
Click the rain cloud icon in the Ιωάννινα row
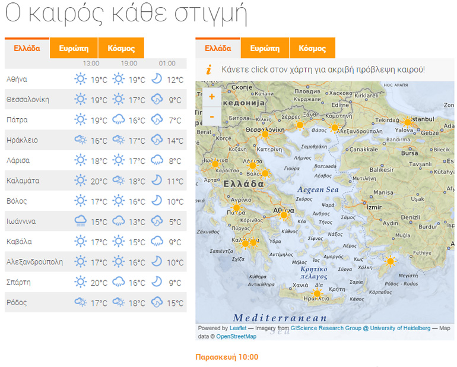click(80, 222)
